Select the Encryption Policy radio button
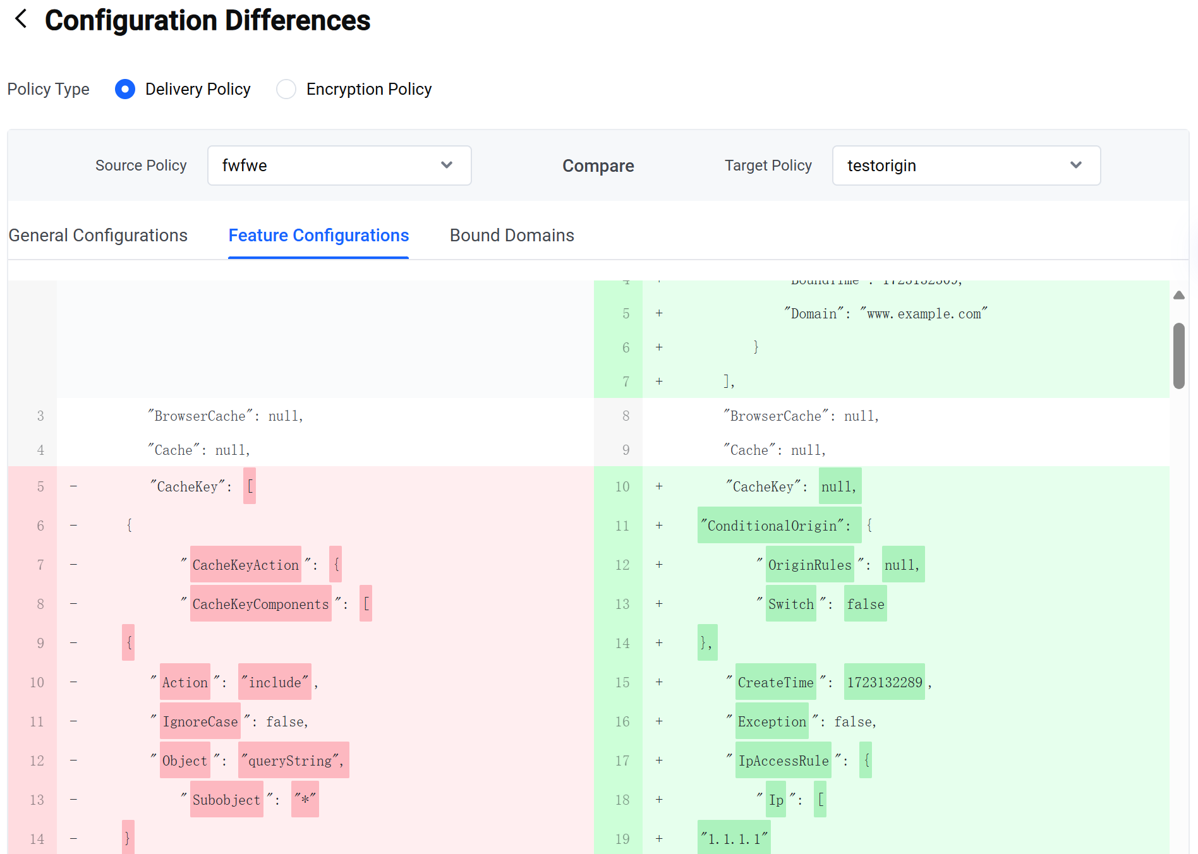 click(286, 89)
